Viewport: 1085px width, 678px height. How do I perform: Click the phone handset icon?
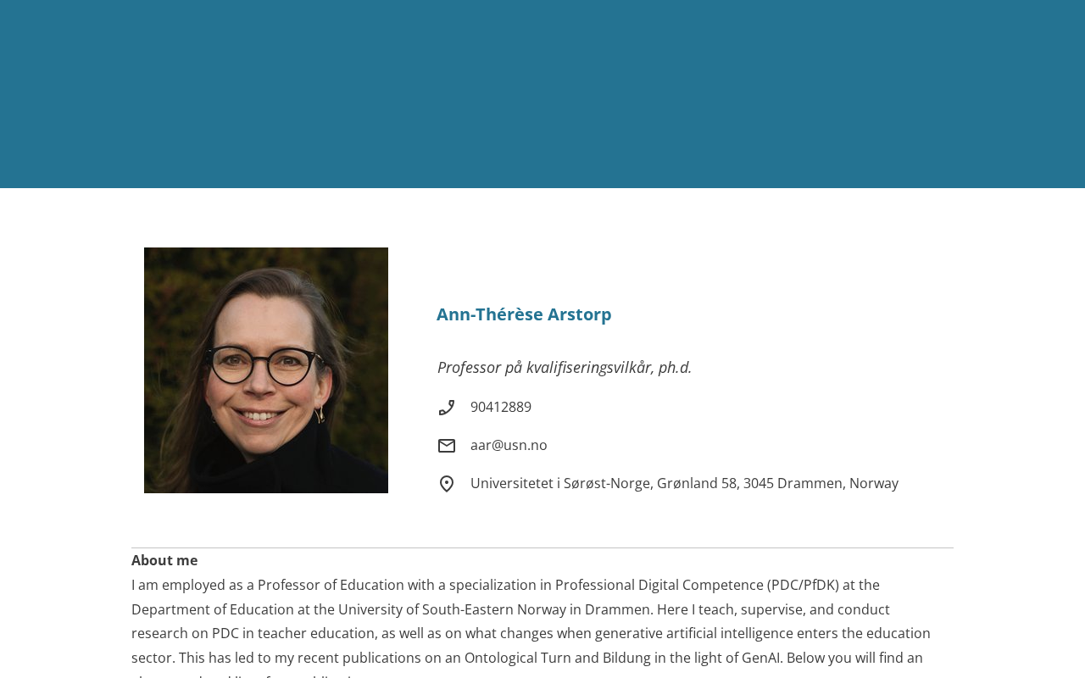[447, 408]
